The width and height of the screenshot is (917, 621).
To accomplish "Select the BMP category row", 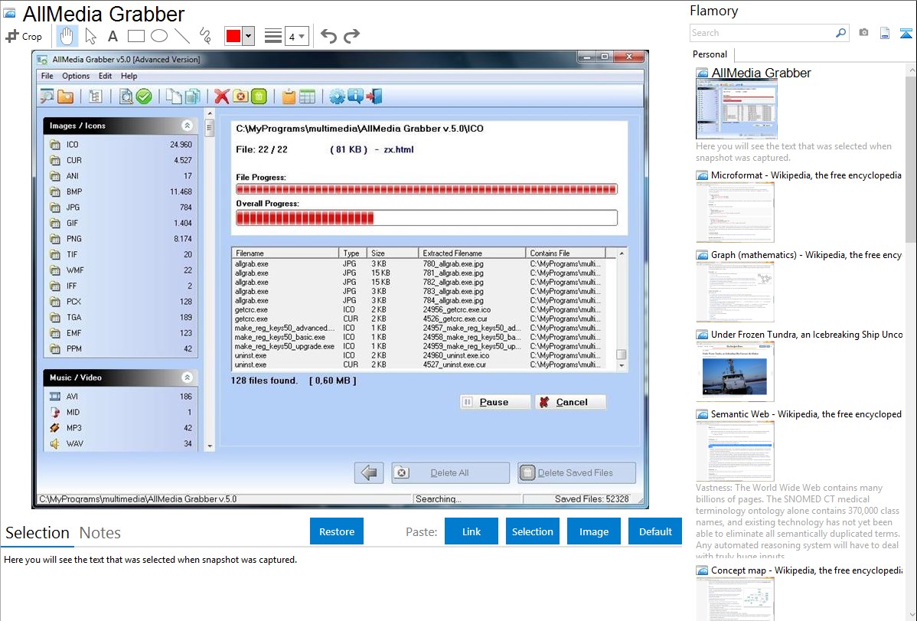I will pos(121,192).
